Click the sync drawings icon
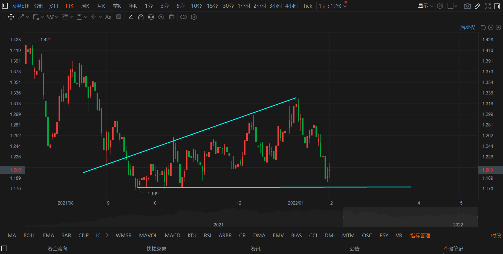503x254 pixels. (151, 17)
